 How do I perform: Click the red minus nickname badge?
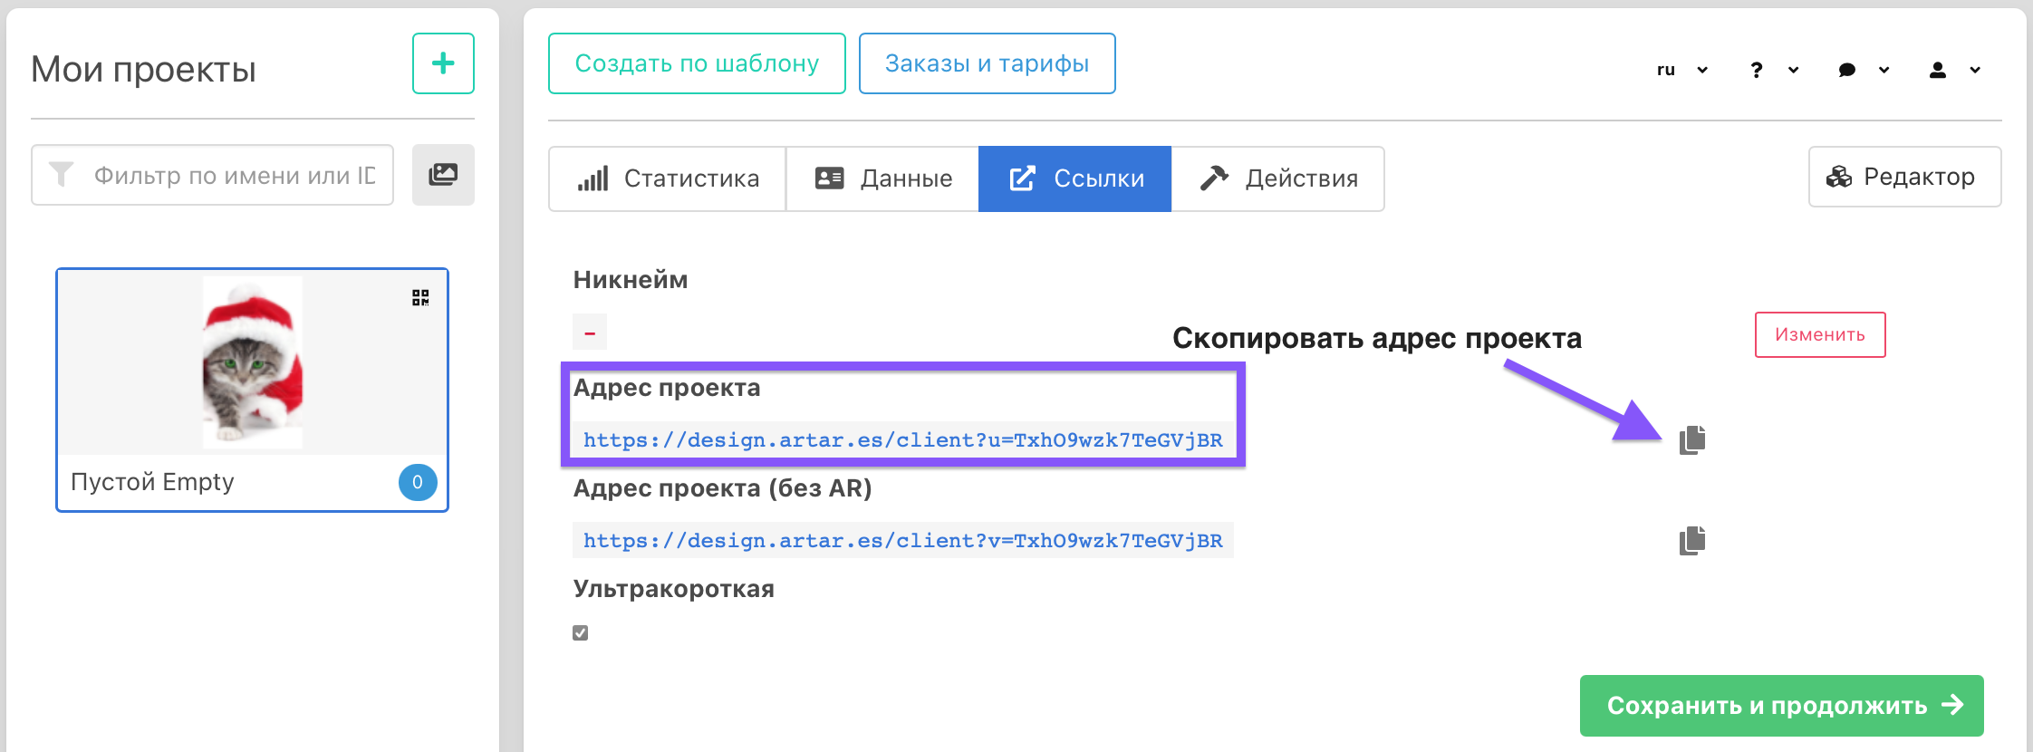[590, 333]
